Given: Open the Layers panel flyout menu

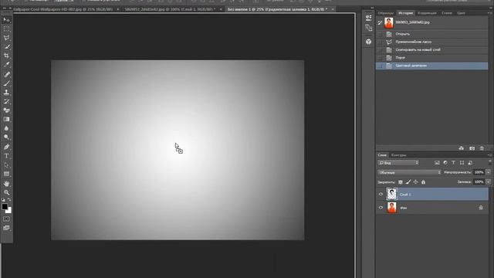Looking at the screenshot, I should pyautogui.click(x=490, y=155).
